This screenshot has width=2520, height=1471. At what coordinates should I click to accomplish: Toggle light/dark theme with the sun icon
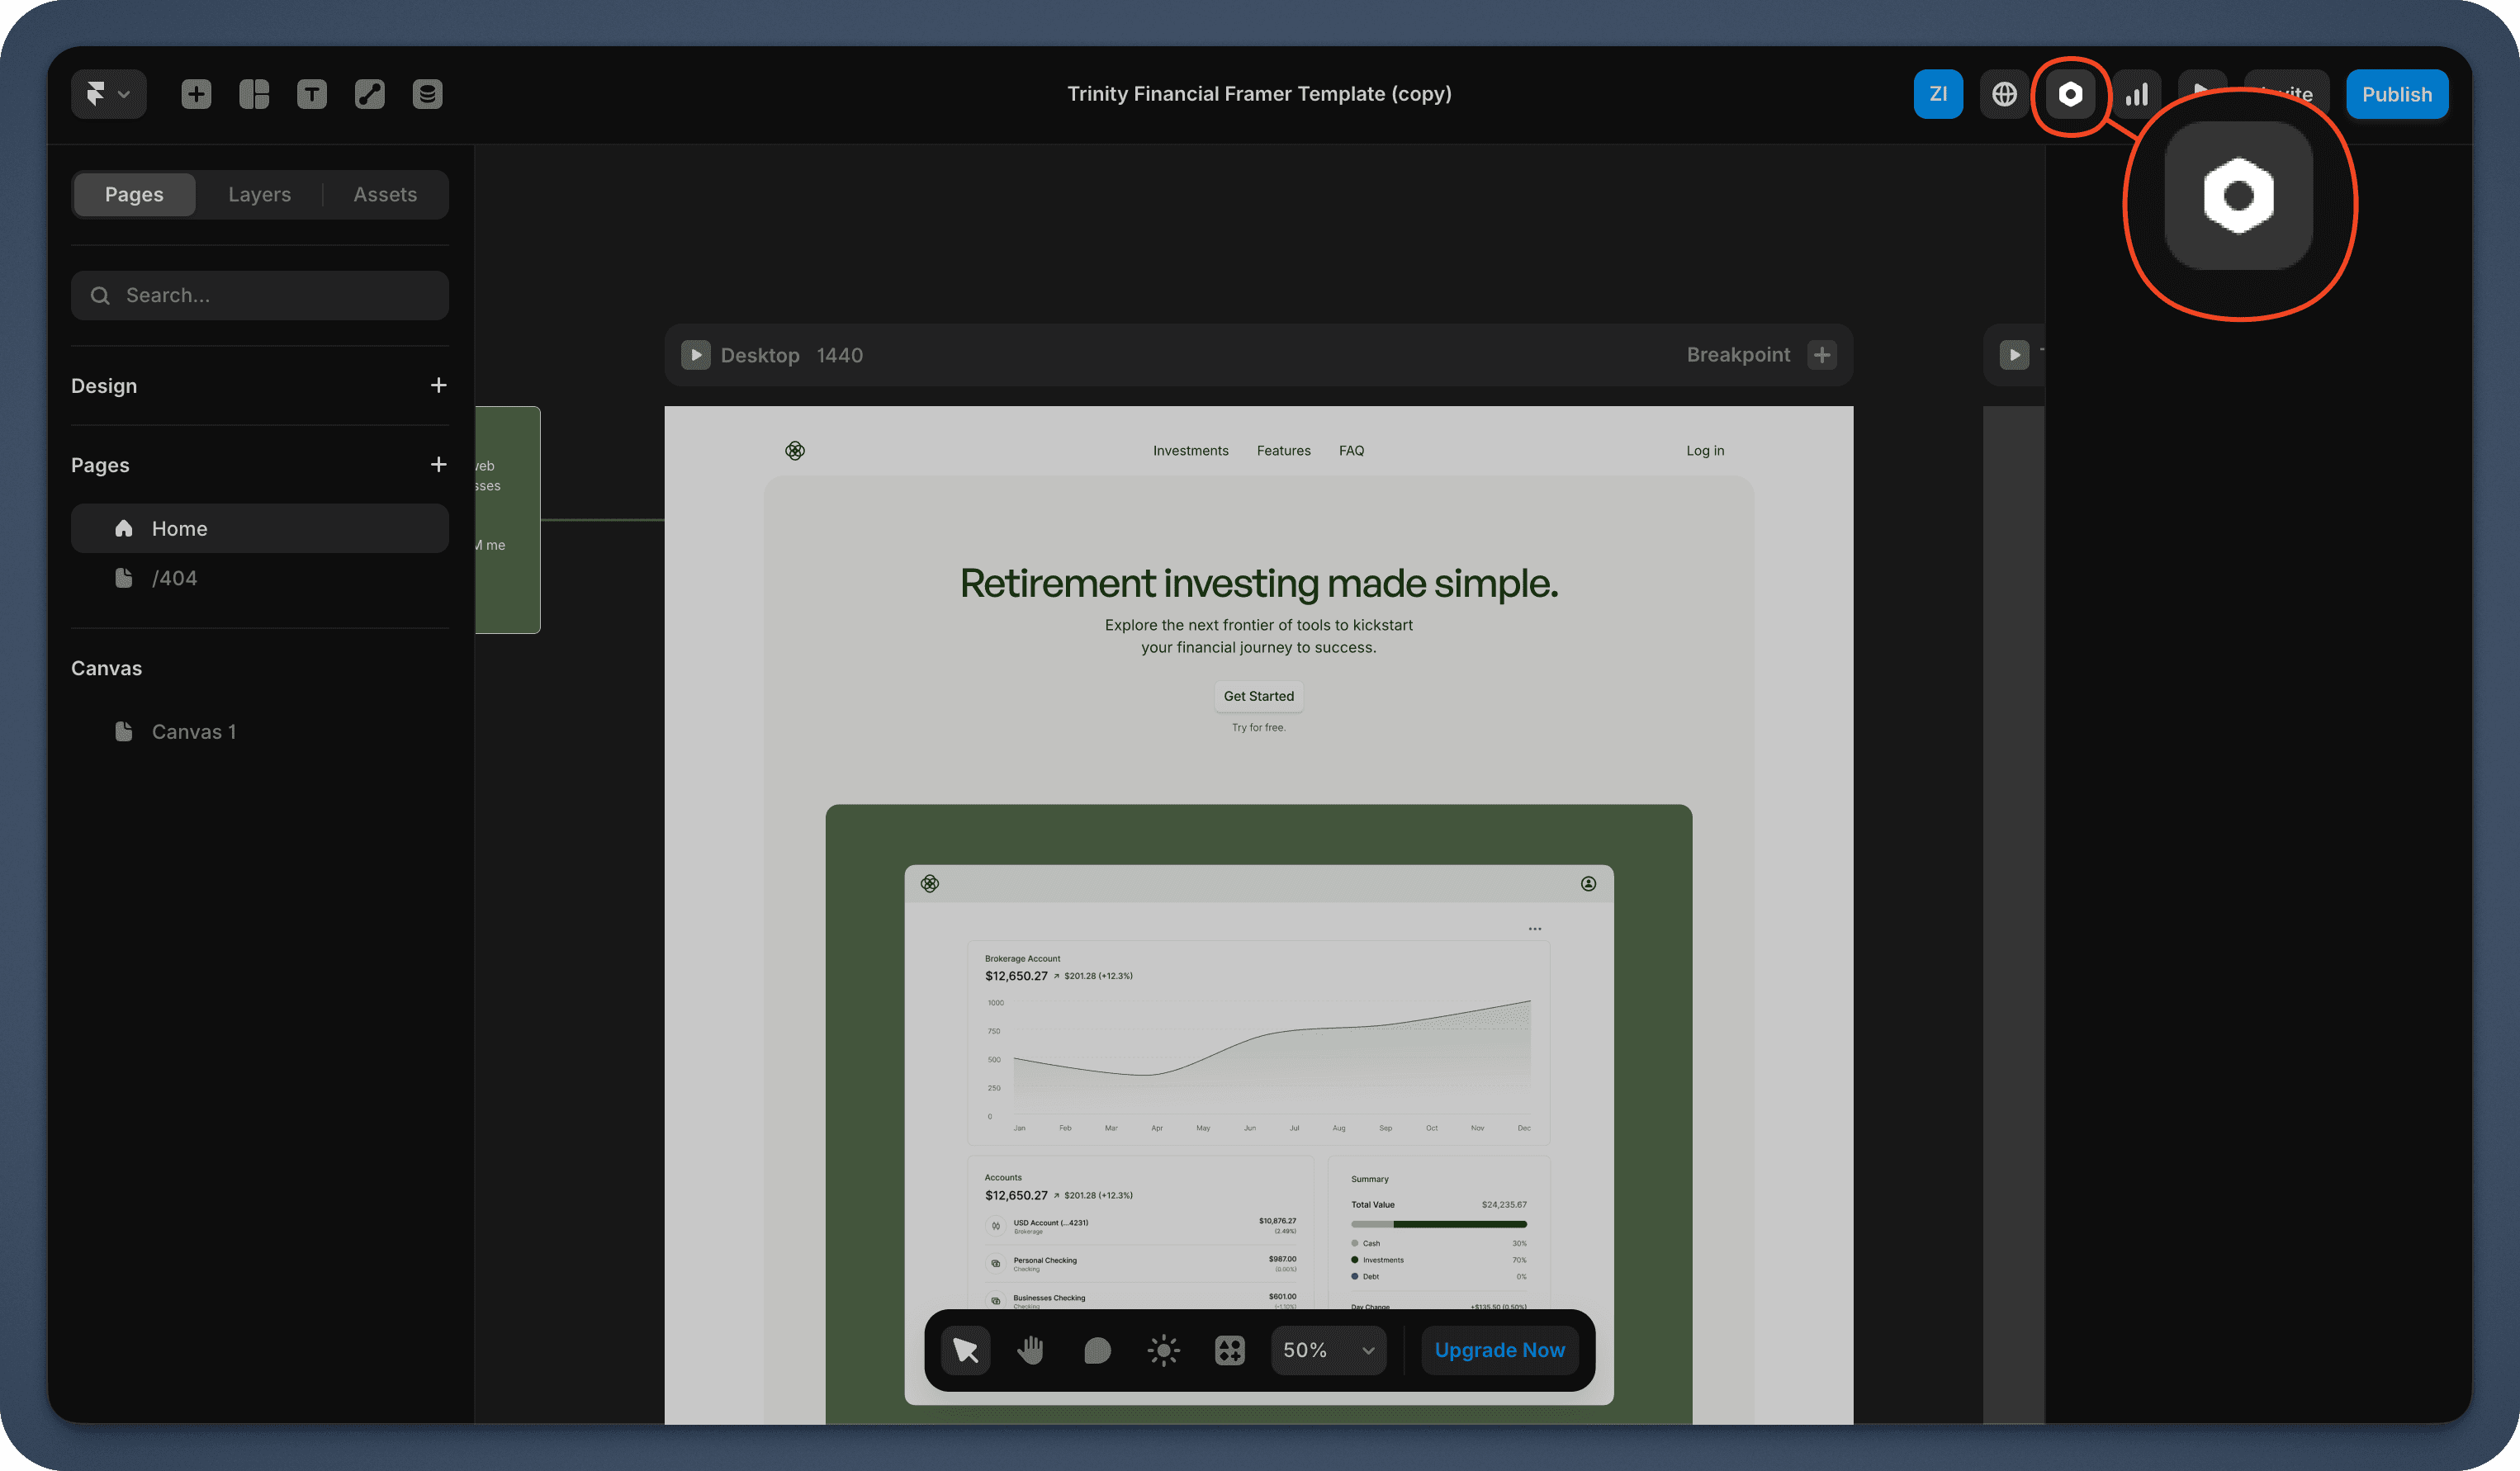point(1163,1350)
